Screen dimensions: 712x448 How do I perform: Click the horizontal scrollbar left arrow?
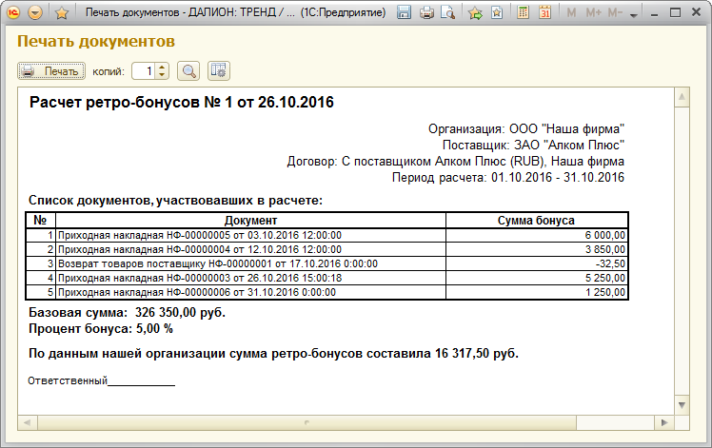28,422
